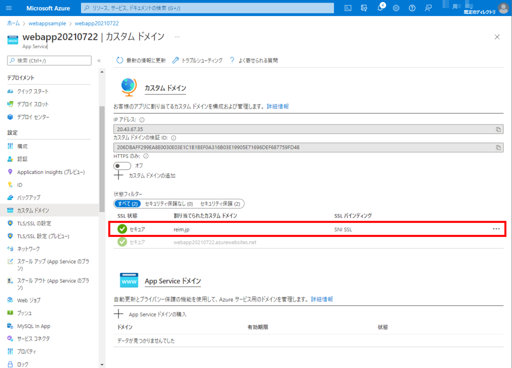Click the SSL バインディング column header
Image resolution: width=512 pixels, height=368 pixels.
coord(353,216)
